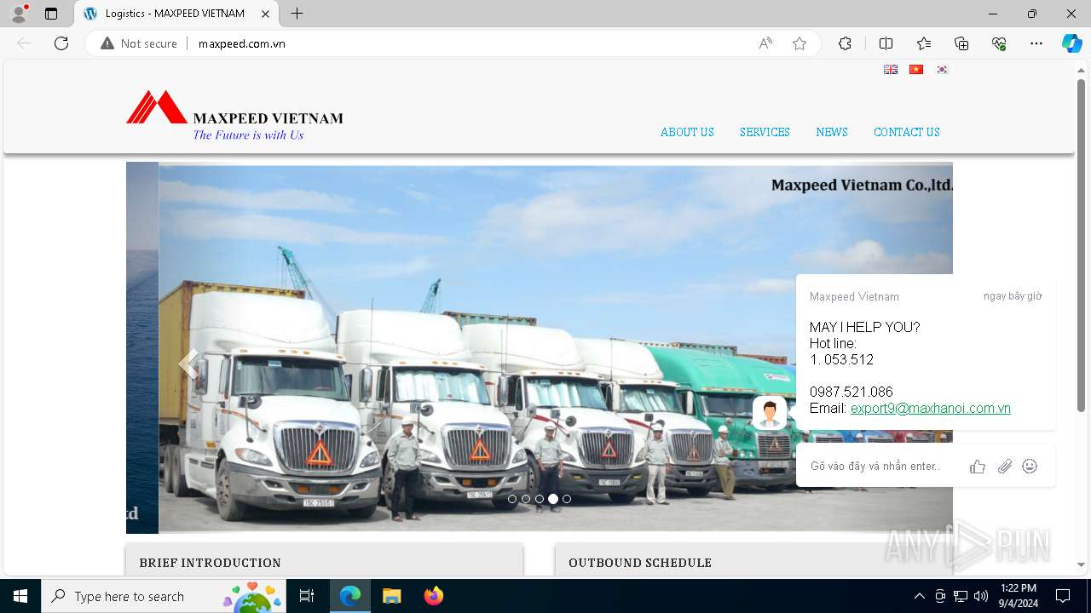Open Task View on taskbar
The width and height of the screenshot is (1091, 613).
click(x=307, y=596)
